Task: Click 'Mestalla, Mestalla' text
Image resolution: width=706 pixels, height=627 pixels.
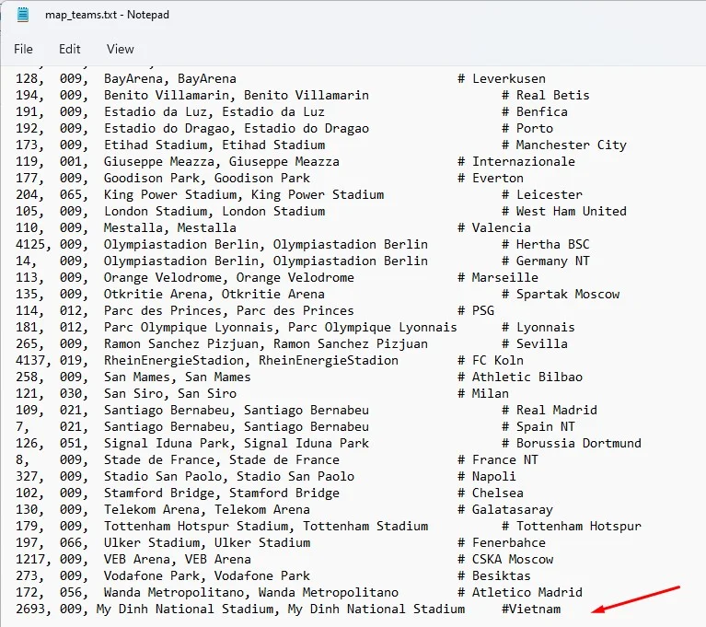Action: tap(170, 228)
